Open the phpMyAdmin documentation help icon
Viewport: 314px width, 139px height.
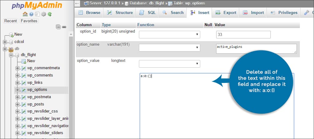[31, 14]
